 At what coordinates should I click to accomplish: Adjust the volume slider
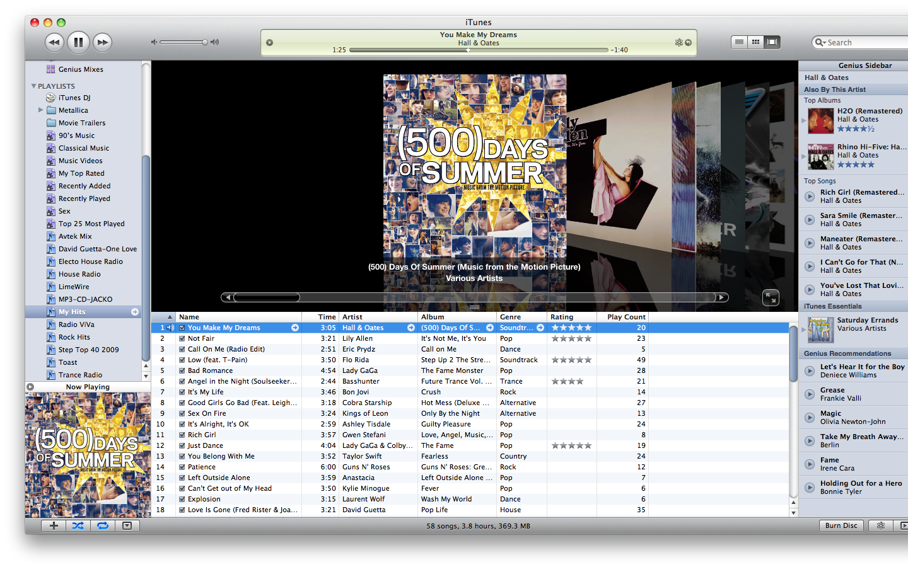[183, 42]
